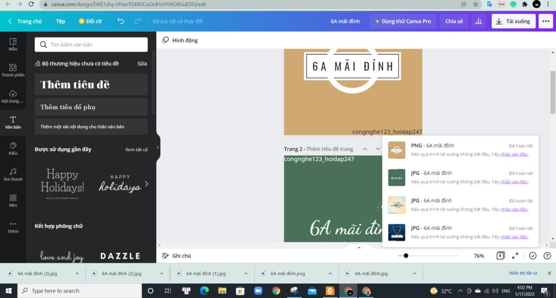This screenshot has width=556, height=298.
Task: Click Xem tất cả recently used link
Action: tap(136, 149)
